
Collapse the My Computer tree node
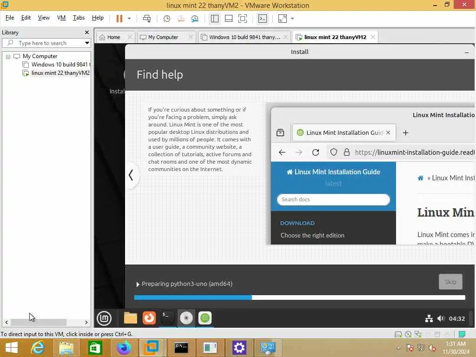click(x=8, y=56)
